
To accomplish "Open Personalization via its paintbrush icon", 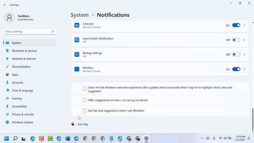I will coord(7,67).
